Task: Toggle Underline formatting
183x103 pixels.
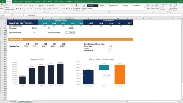Action: (x=21, y=9)
